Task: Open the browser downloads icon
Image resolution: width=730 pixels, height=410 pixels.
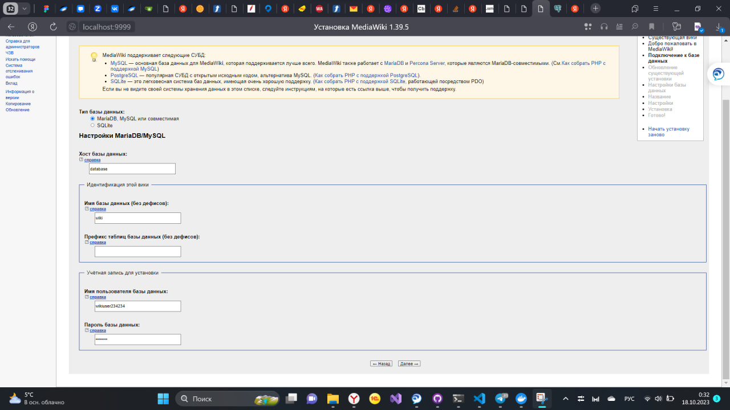Action: [719, 27]
